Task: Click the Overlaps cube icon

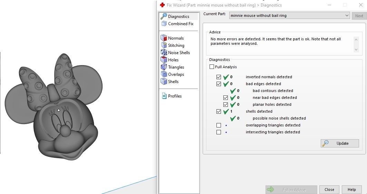Action: click(x=164, y=74)
